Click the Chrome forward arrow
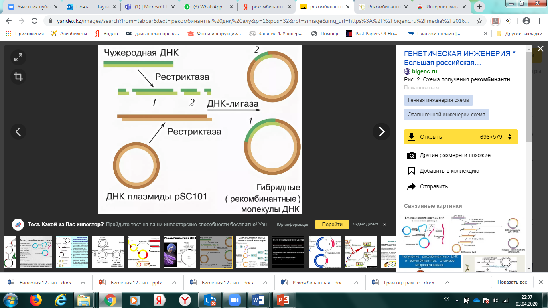The image size is (548, 308). 21,21
